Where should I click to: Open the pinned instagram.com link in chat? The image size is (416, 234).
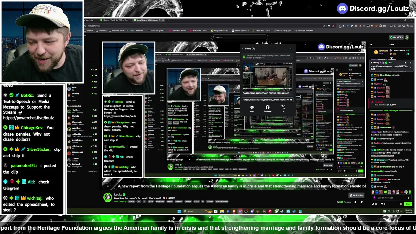click(389, 67)
